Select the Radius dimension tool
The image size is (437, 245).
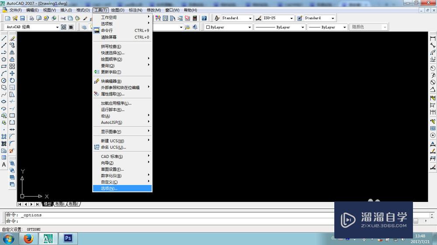tap(433, 68)
